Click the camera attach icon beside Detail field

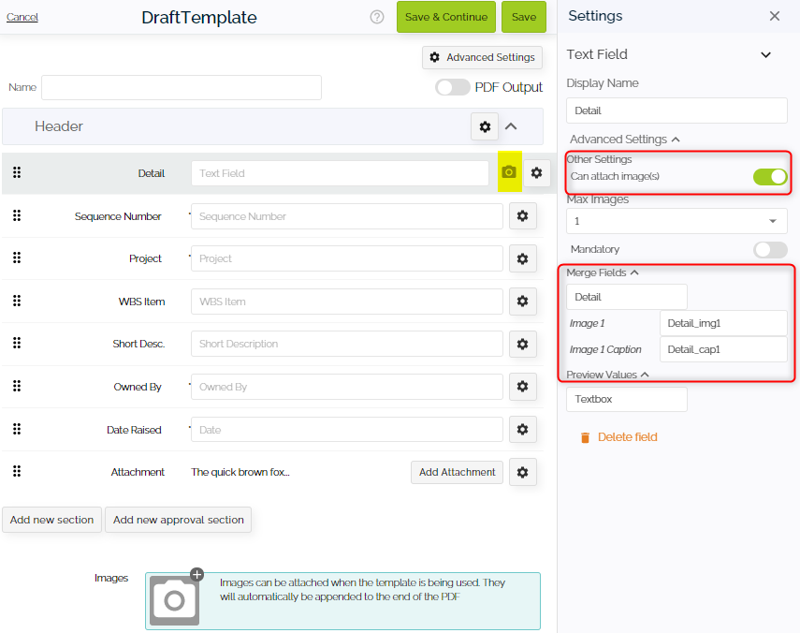pyautogui.click(x=507, y=172)
